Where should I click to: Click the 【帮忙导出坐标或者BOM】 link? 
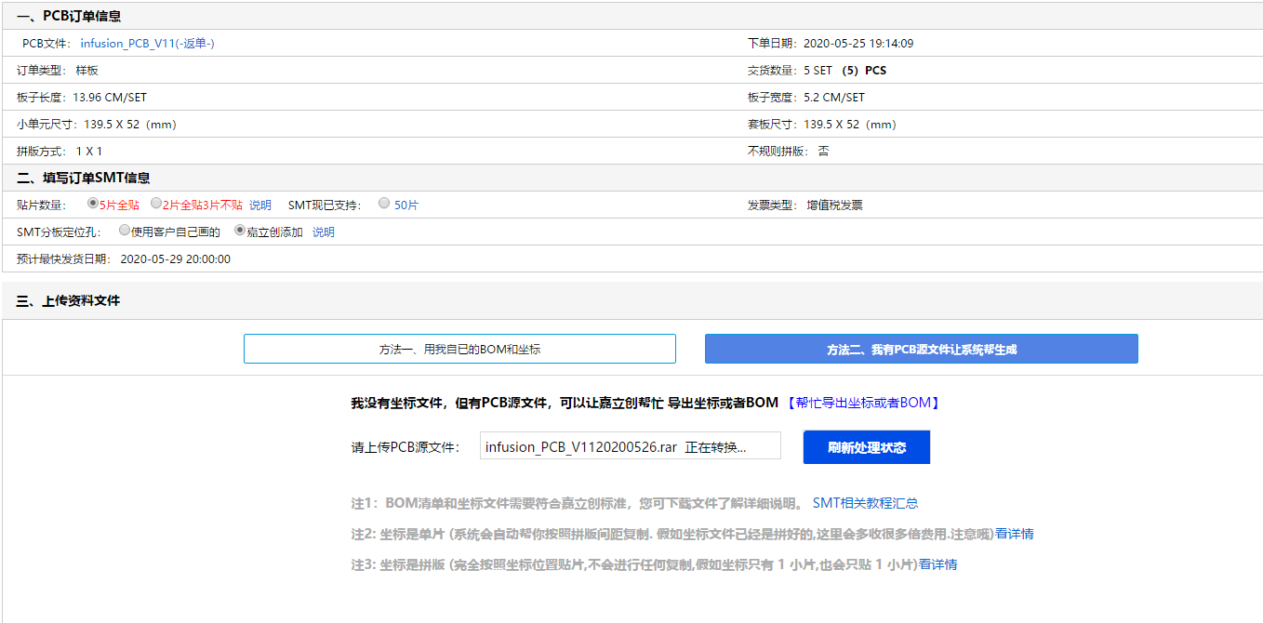(x=864, y=403)
